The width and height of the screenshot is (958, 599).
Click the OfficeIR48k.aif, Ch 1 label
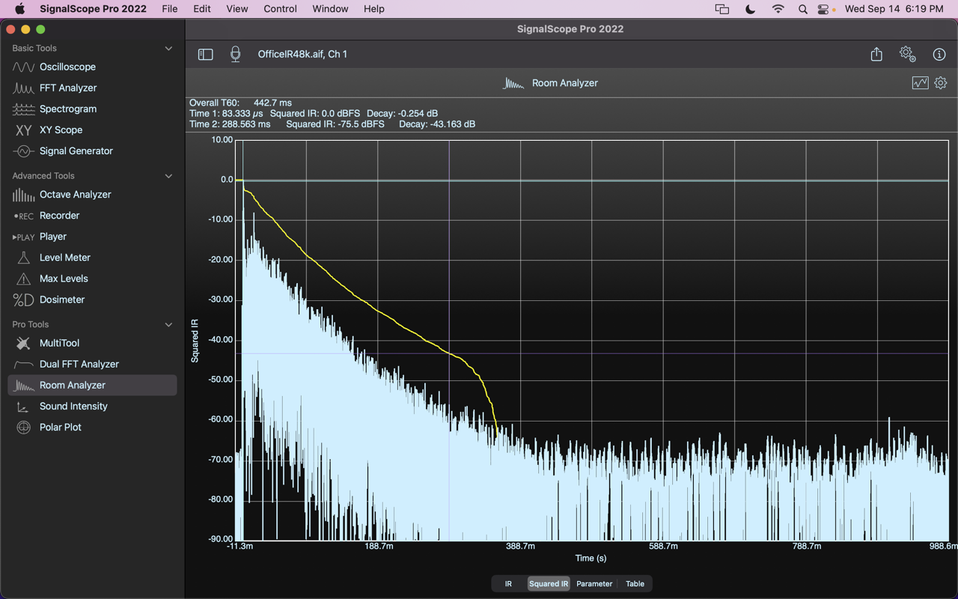coord(302,54)
